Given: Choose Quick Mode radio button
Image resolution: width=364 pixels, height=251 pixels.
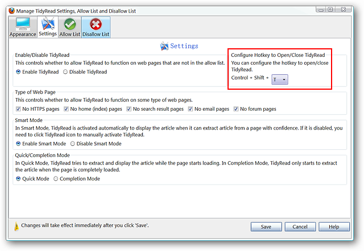Looking at the screenshot, I should click(x=18, y=179).
